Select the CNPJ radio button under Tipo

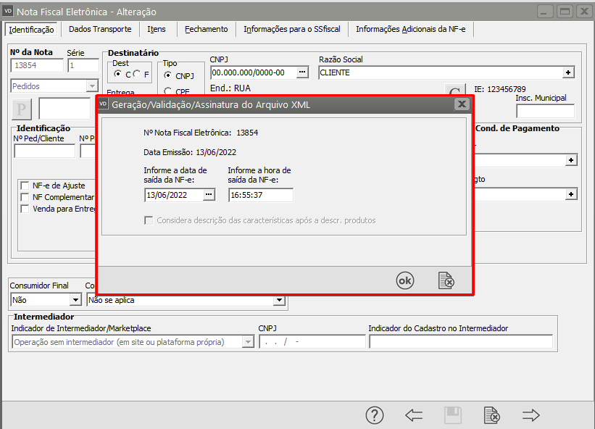168,75
